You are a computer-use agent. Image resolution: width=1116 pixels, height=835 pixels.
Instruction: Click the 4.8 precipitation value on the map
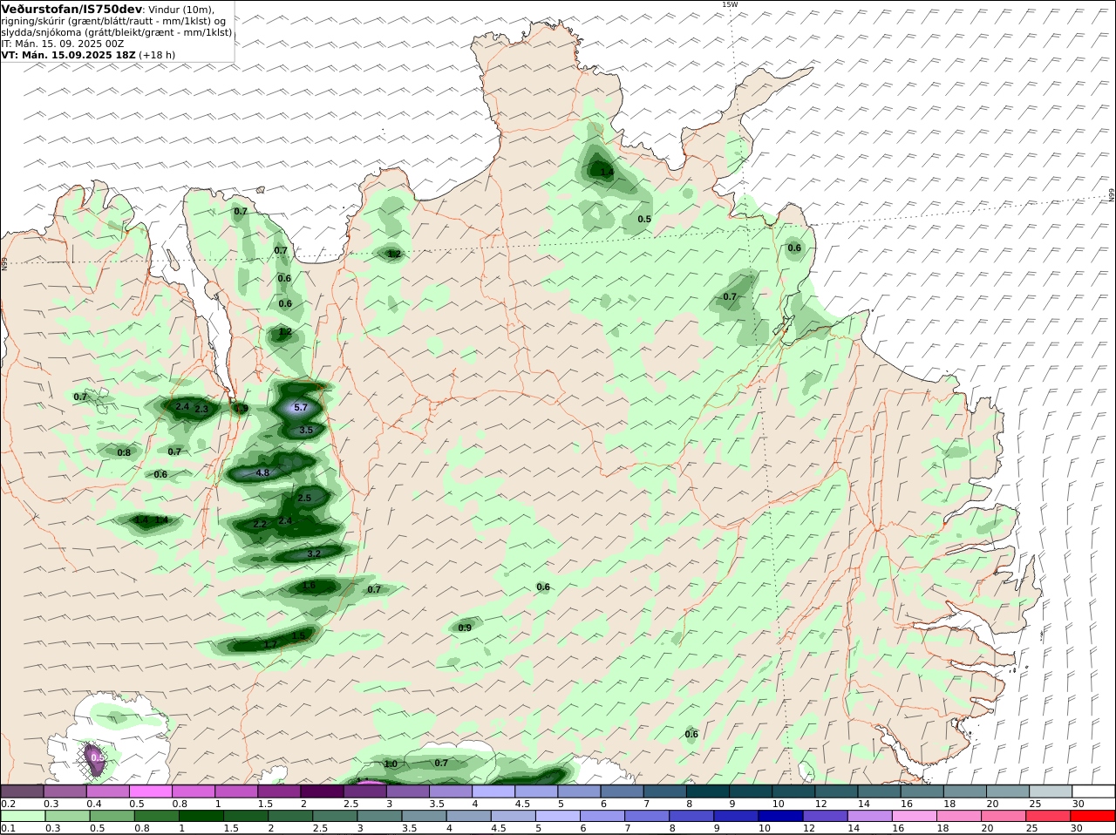pos(262,472)
